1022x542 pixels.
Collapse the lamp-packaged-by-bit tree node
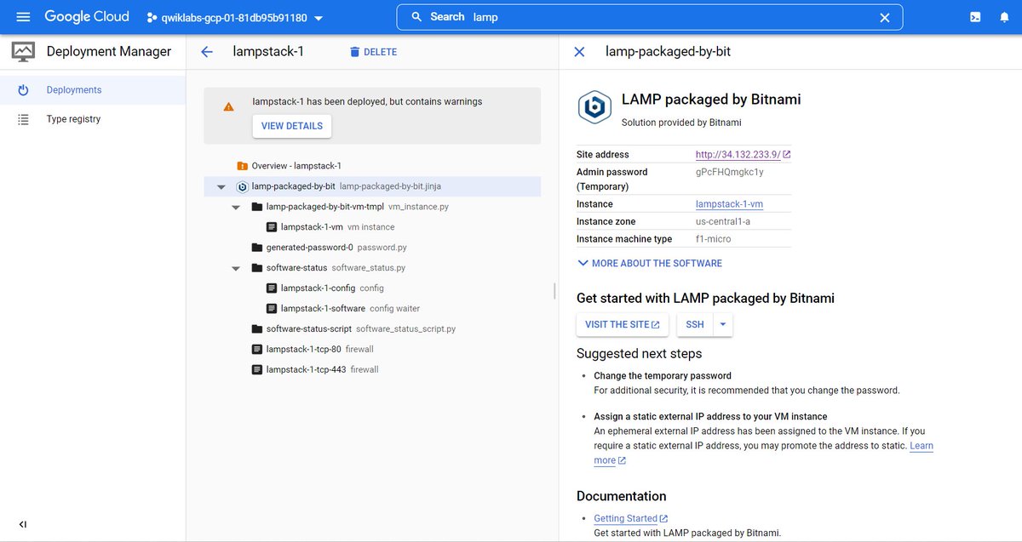pyautogui.click(x=221, y=186)
